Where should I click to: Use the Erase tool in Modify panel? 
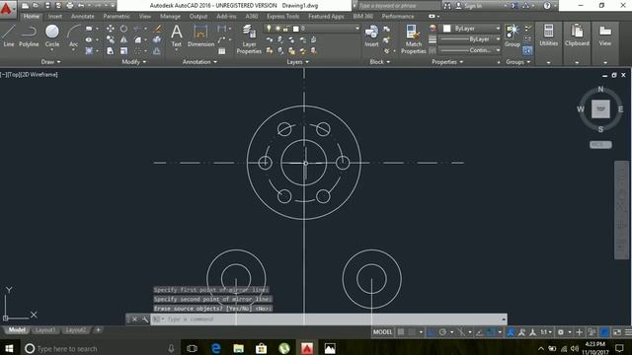pyautogui.click(x=158, y=29)
